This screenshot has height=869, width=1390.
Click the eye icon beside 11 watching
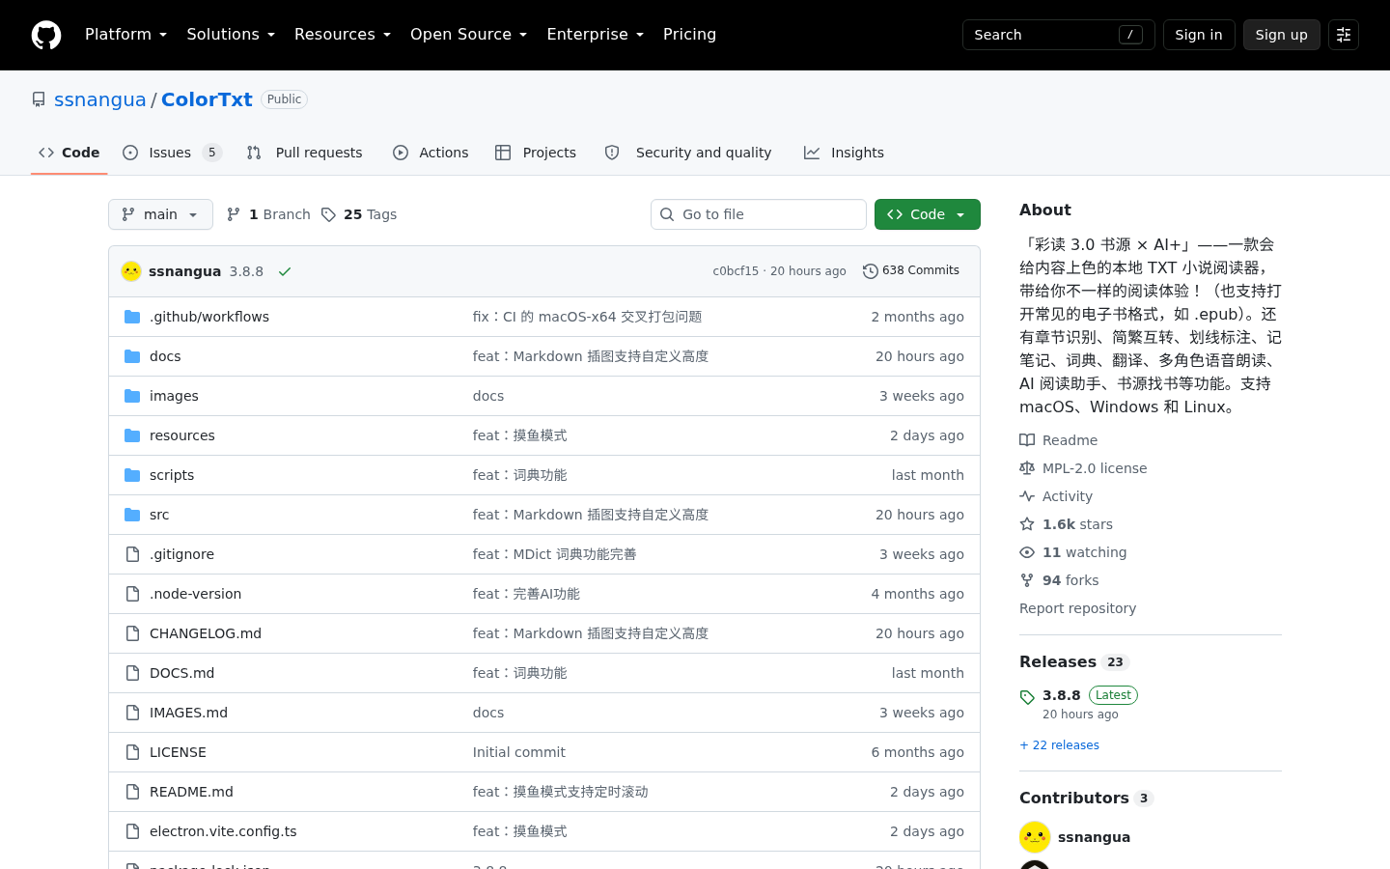point(1027,552)
